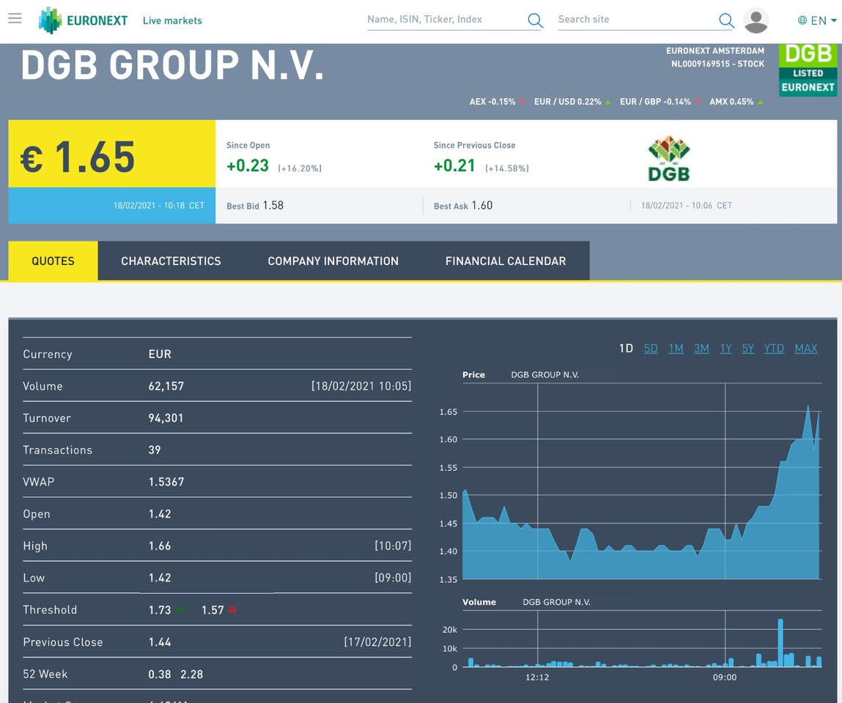Click the +0.23 Since Open change
The width and height of the screenshot is (842, 703).
coord(248,165)
